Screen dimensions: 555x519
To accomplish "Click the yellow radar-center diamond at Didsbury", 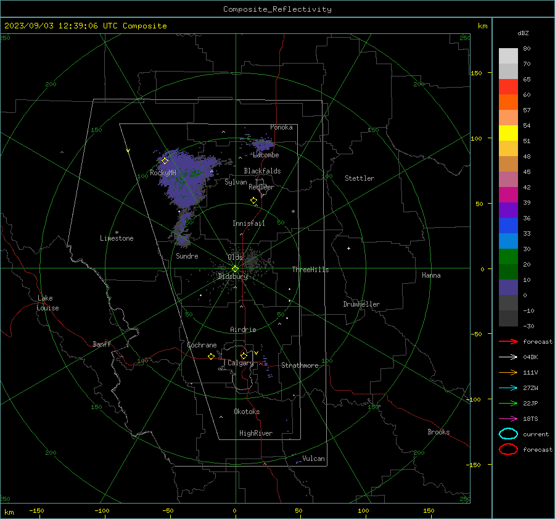I will pos(235,269).
